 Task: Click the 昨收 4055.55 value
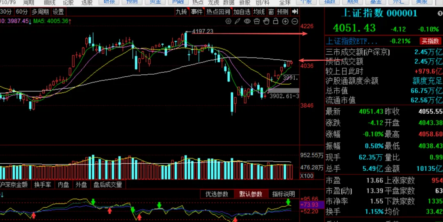[430, 112]
